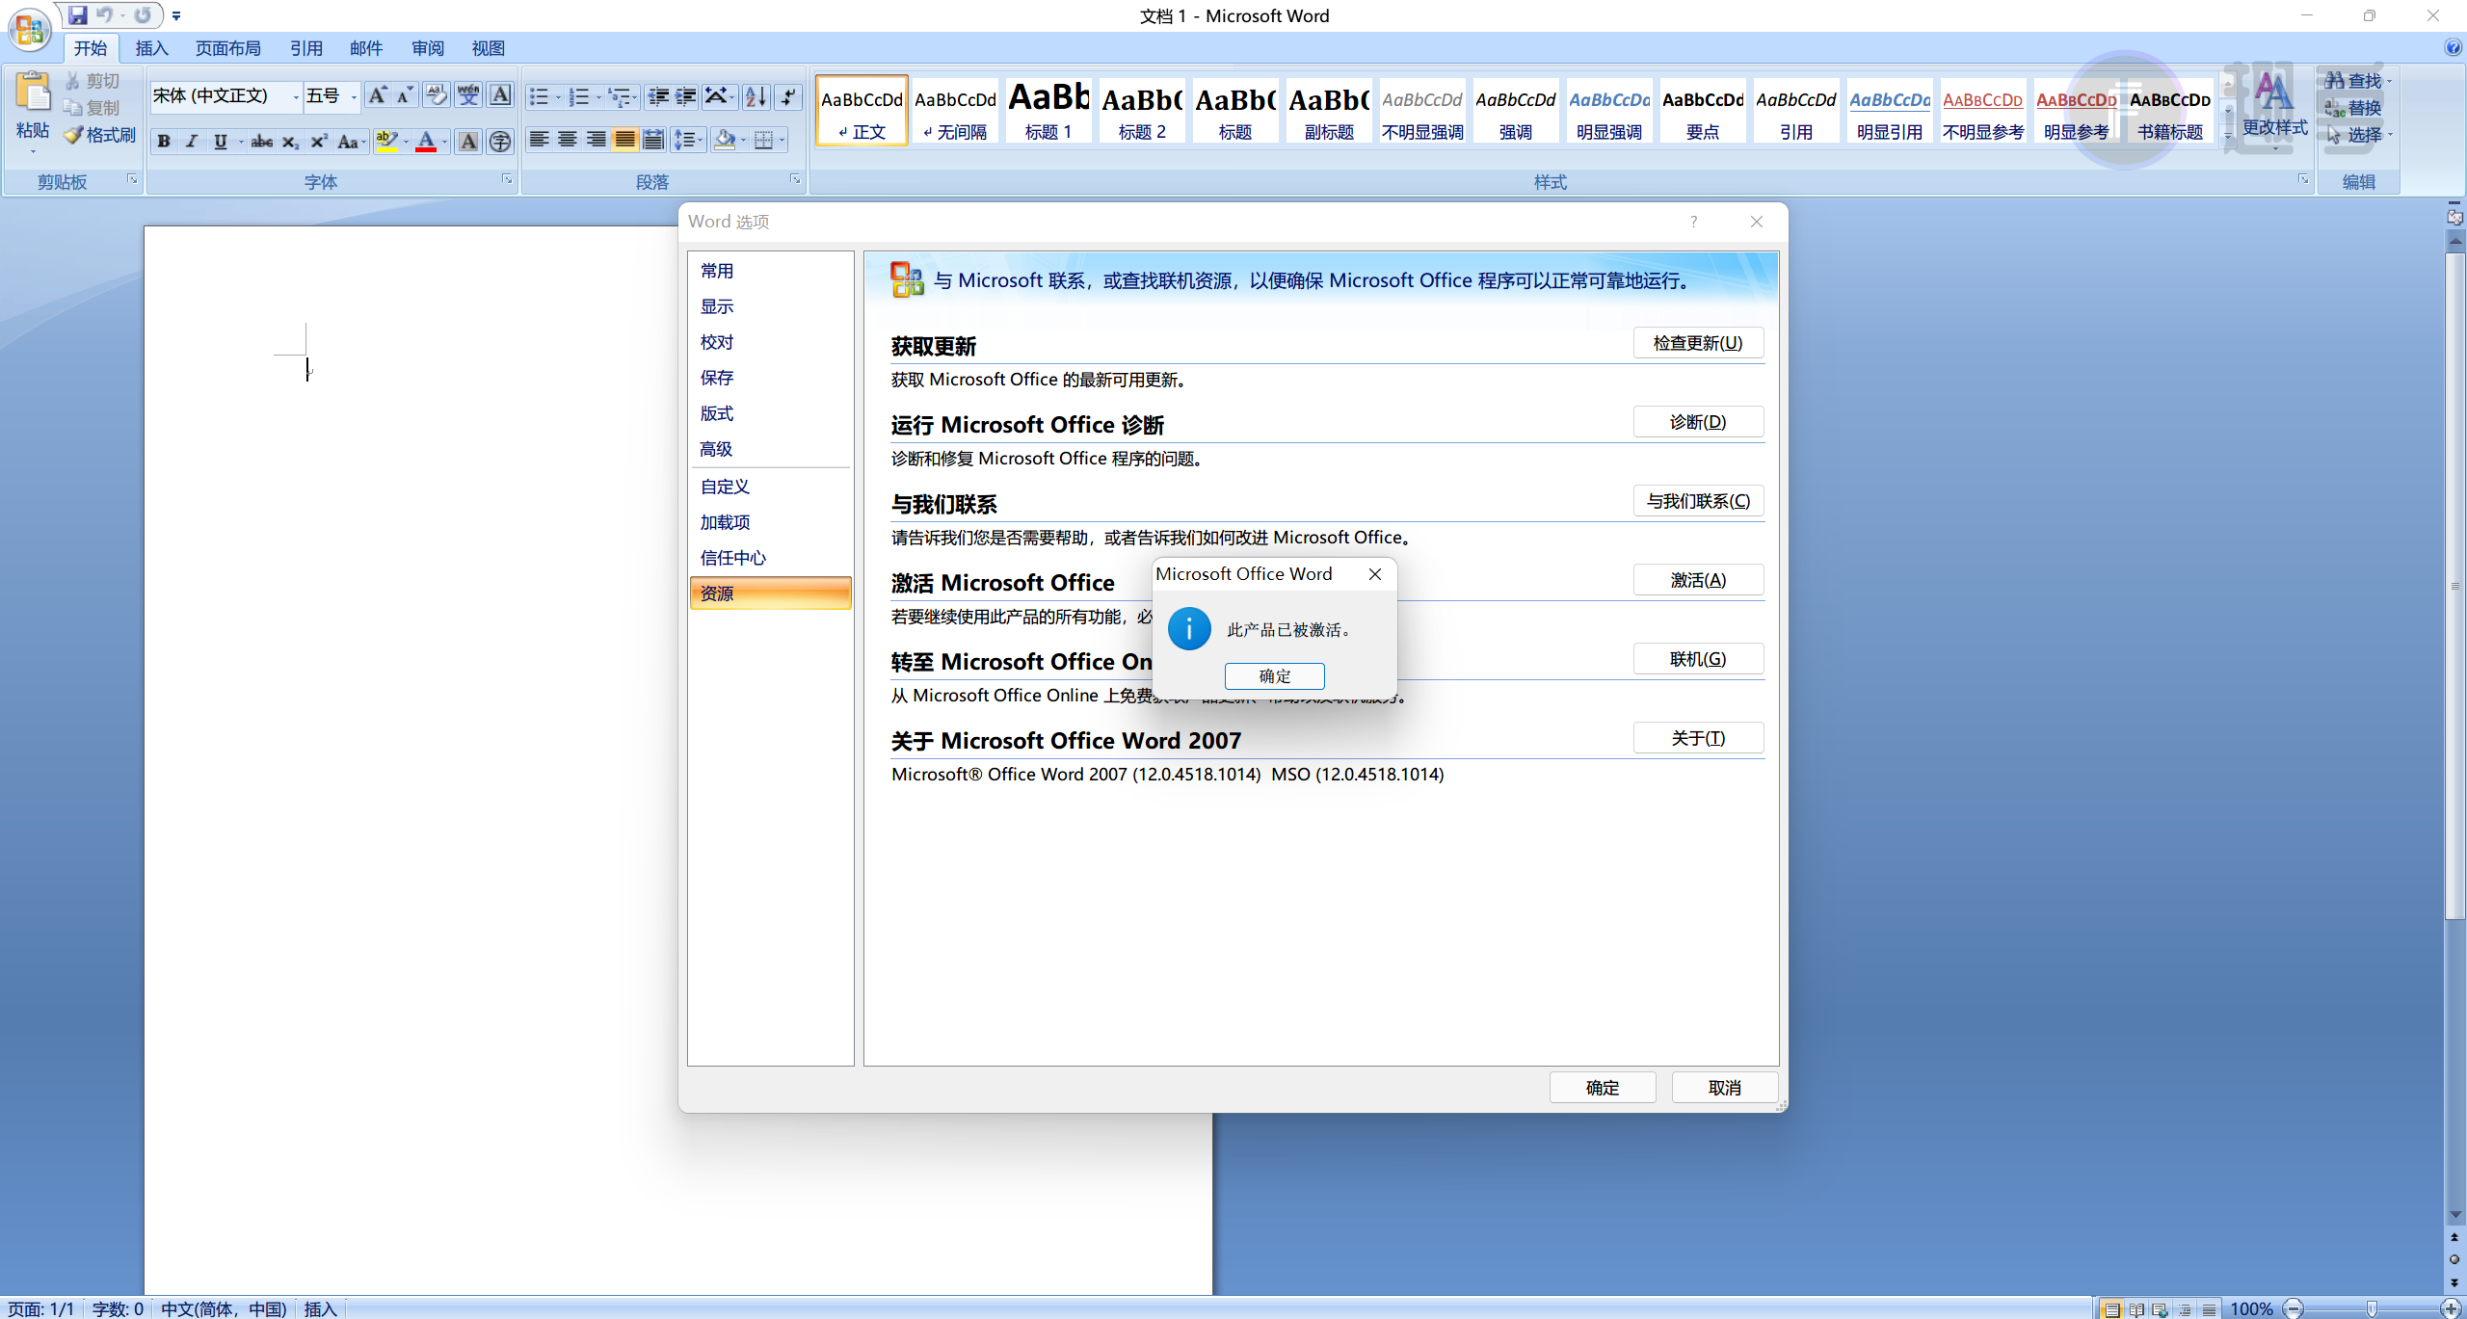
Task: Toggle Italic formatting
Action: (x=192, y=142)
